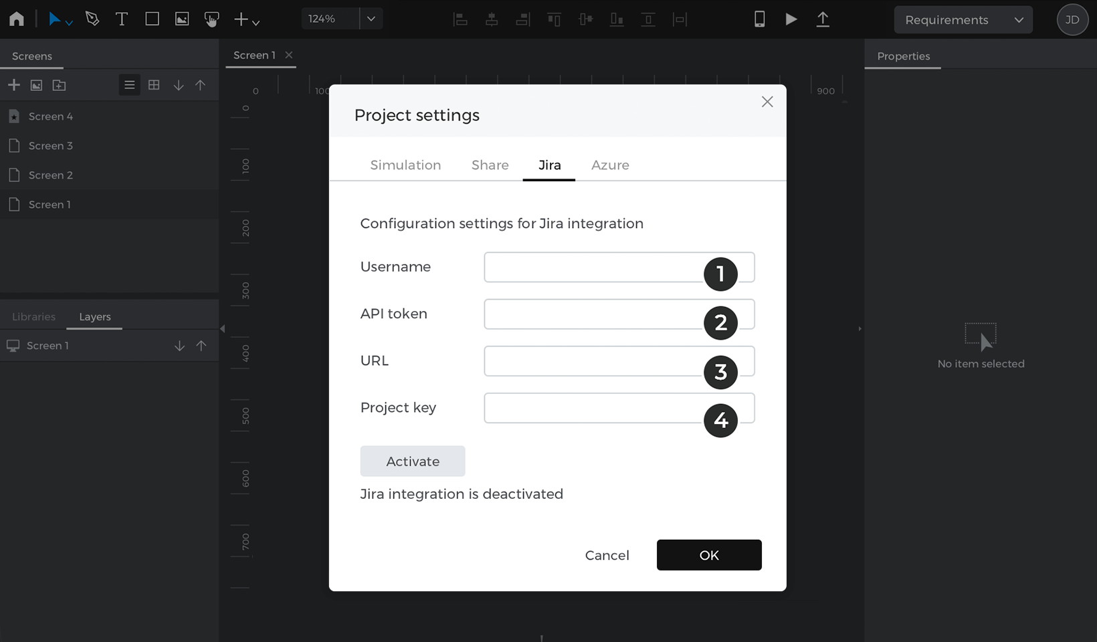This screenshot has height=642, width=1097.
Task: Select the Hotspot tool
Action: click(x=211, y=19)
